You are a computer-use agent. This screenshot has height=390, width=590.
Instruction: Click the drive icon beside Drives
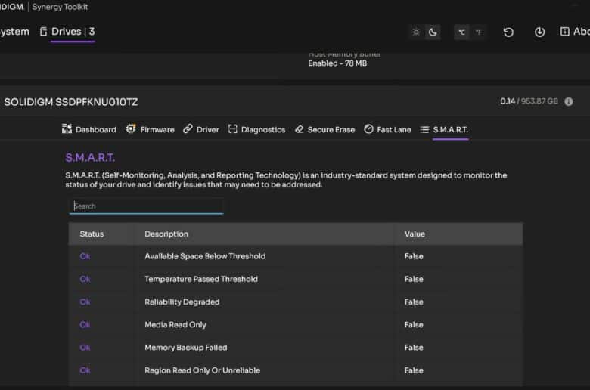[x=44, y=32]
